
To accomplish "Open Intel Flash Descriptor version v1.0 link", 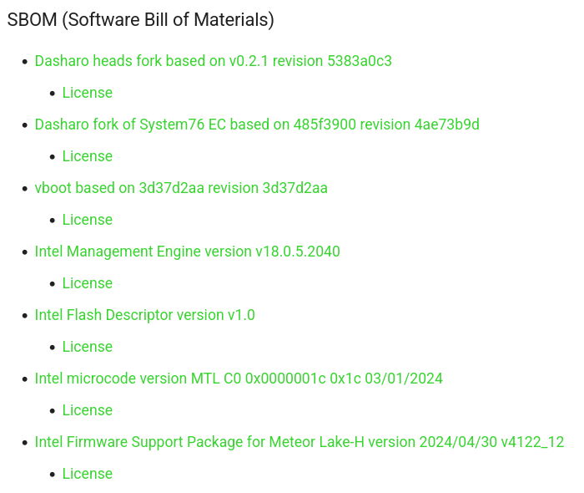I will [144, 315].
